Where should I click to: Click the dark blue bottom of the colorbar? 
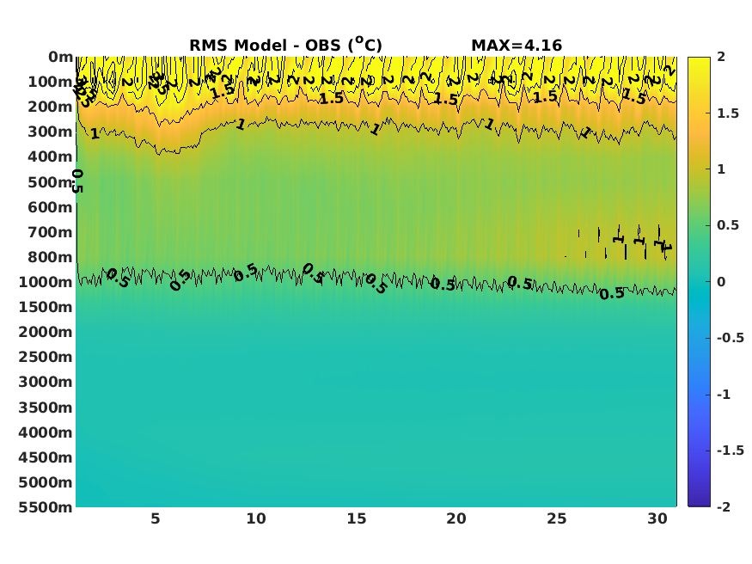click(x=699, y=500)
